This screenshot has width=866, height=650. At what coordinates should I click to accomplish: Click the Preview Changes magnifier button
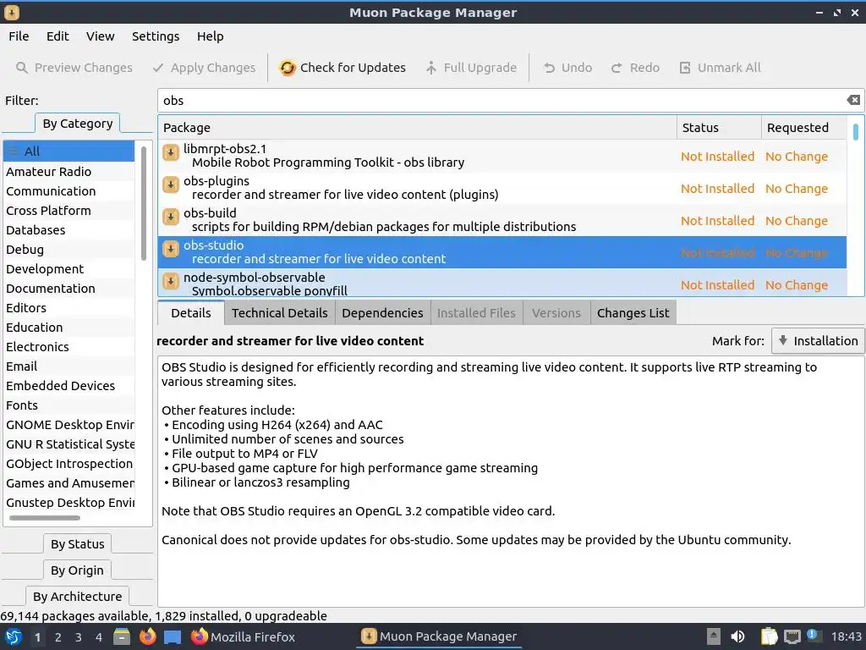tap(74, 68)
